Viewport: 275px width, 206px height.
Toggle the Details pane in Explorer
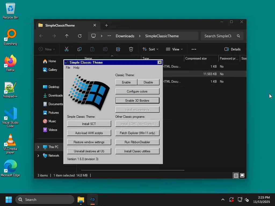(232, 49)
